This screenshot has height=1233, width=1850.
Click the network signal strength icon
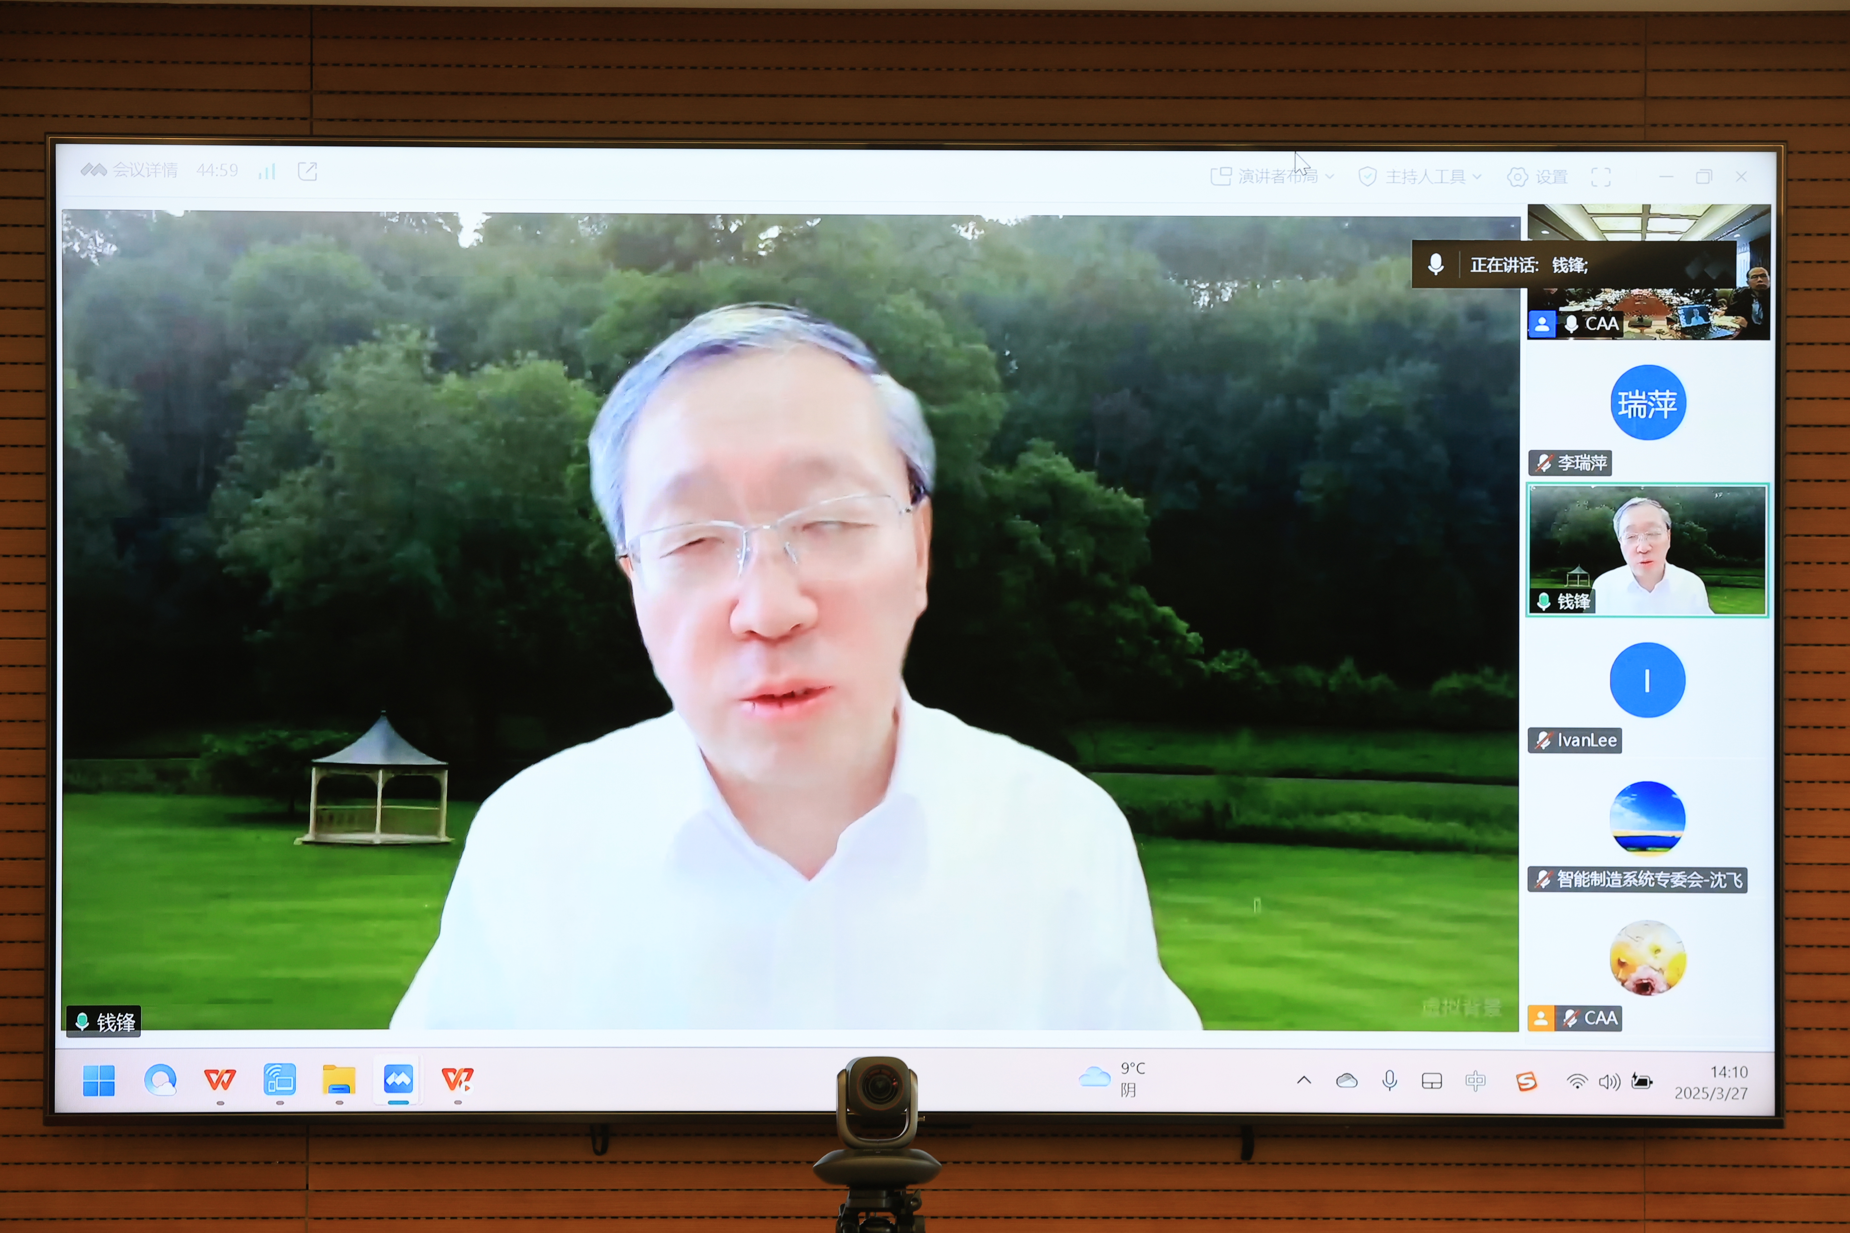pos(267,171)
